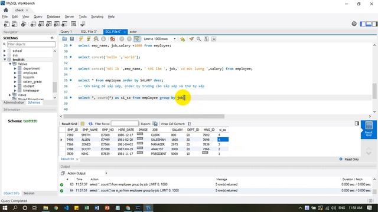
Task: Select the KING cell in results
Action: [84, 154]
